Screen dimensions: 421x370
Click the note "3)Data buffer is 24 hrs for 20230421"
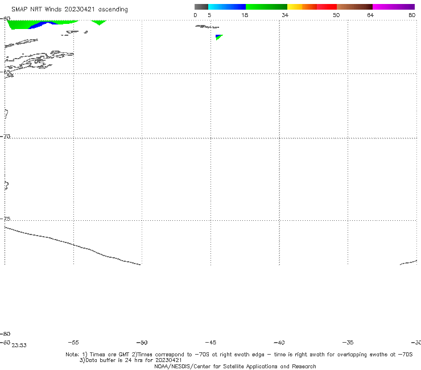coord(130,360)
